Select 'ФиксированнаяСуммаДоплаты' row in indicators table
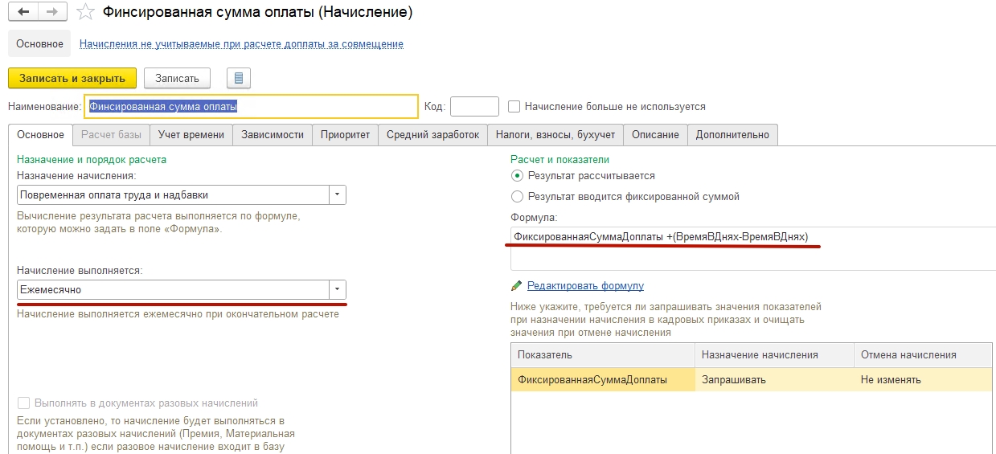 click(592, 380)
